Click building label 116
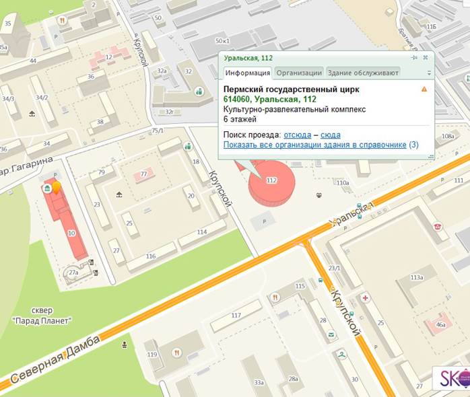The width and height of the screenshot is (470, 397). [151, 256]
